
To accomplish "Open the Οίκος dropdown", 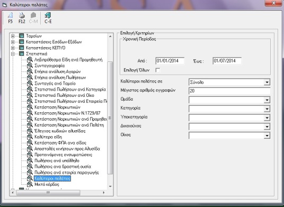I will pos(267,136).
